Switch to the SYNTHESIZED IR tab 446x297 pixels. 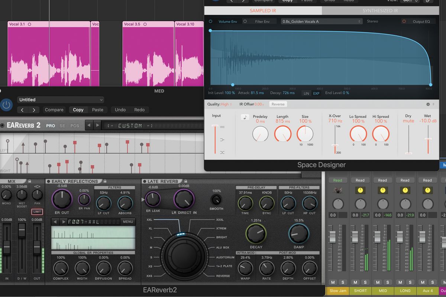(x=380, y=10)
